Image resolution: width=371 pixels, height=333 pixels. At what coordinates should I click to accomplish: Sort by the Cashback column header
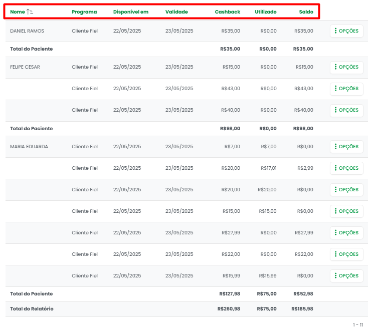[x=227, y=12]
